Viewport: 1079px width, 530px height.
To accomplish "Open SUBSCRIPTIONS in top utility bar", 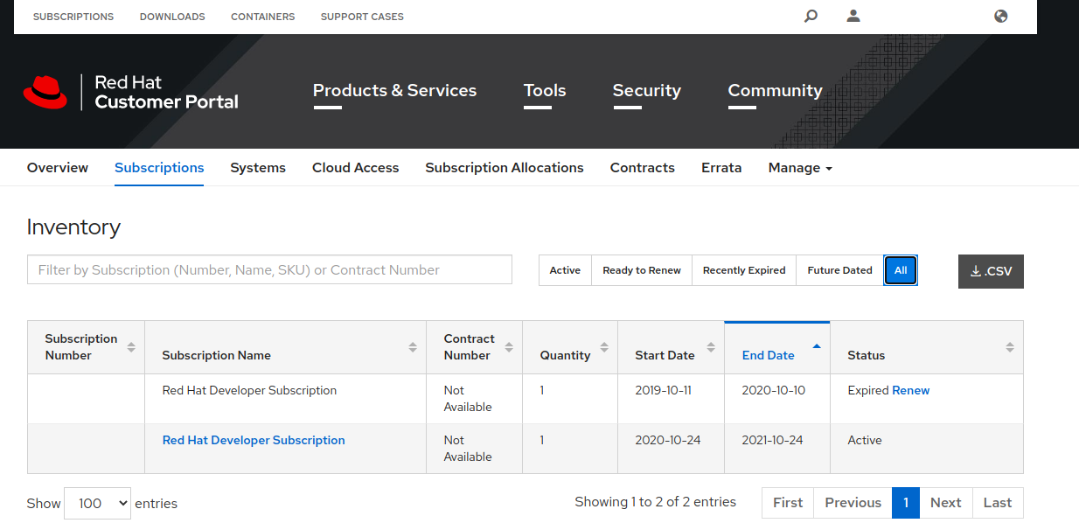I will coord(73,17).
